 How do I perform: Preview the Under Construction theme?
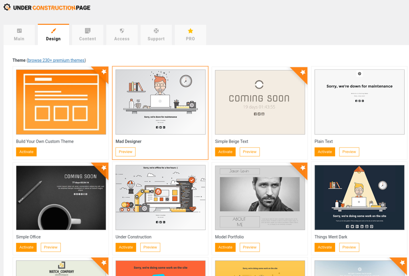click(x=150, y=247)
